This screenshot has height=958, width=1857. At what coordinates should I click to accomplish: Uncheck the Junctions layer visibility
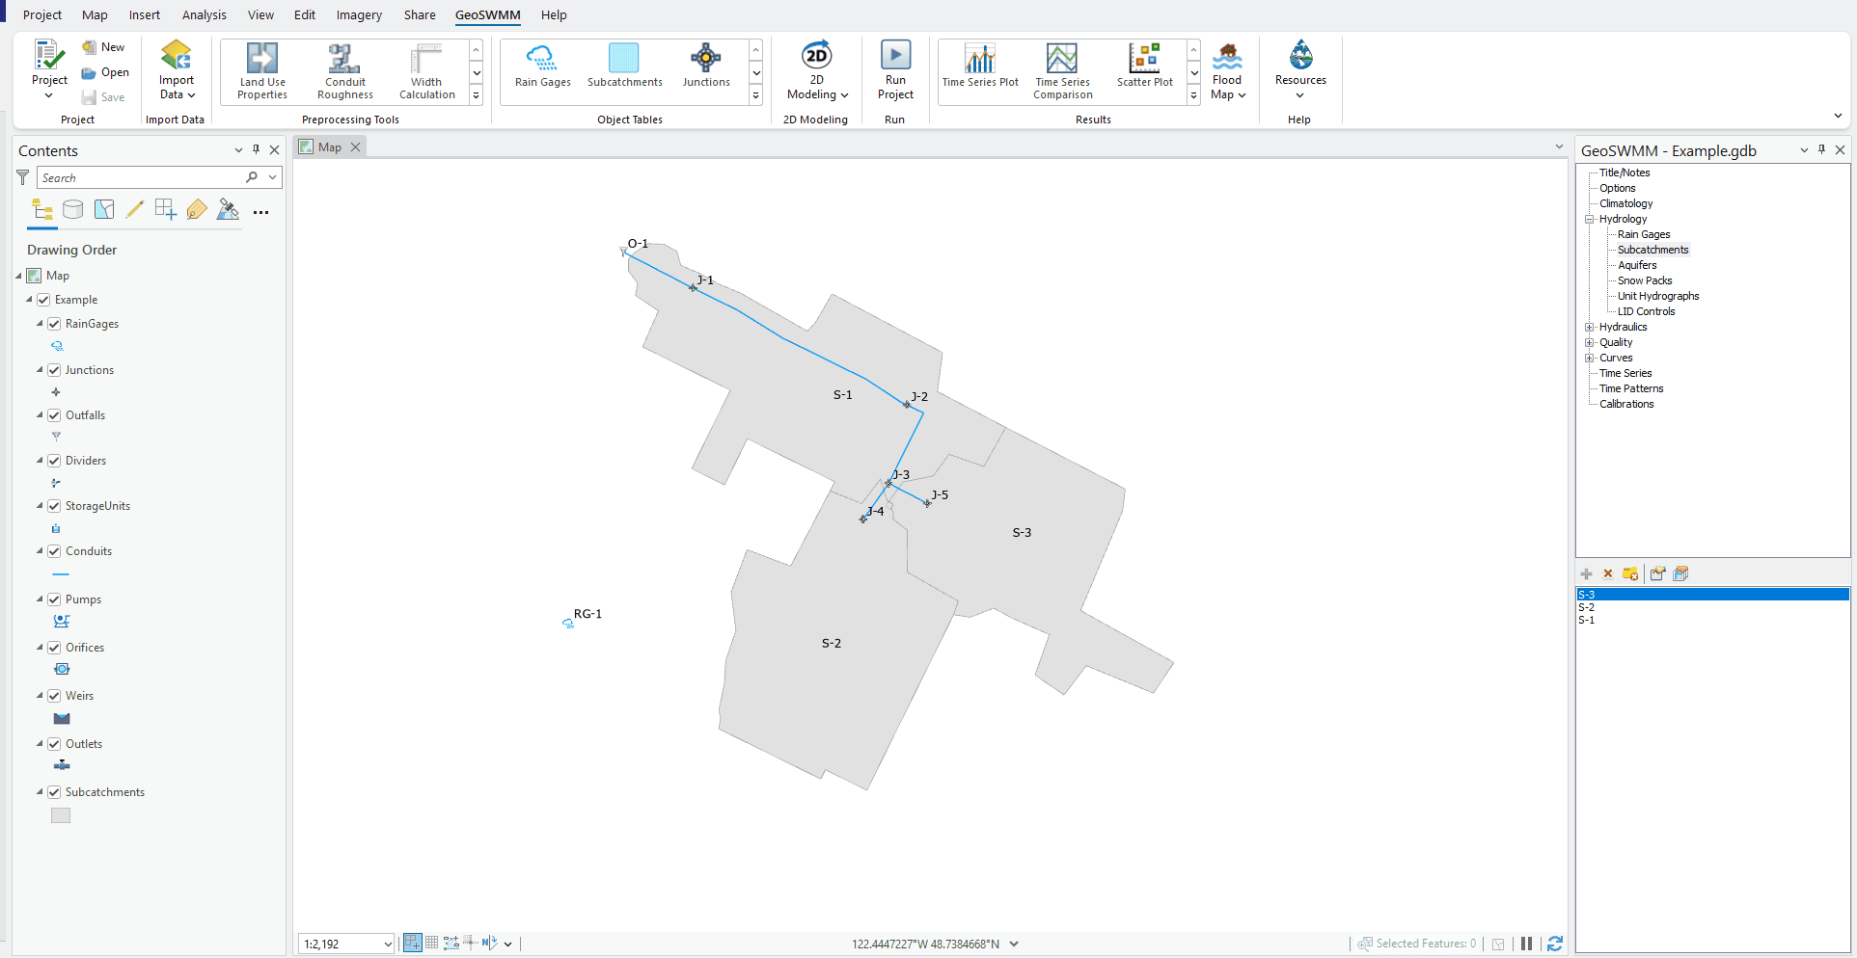55,369
